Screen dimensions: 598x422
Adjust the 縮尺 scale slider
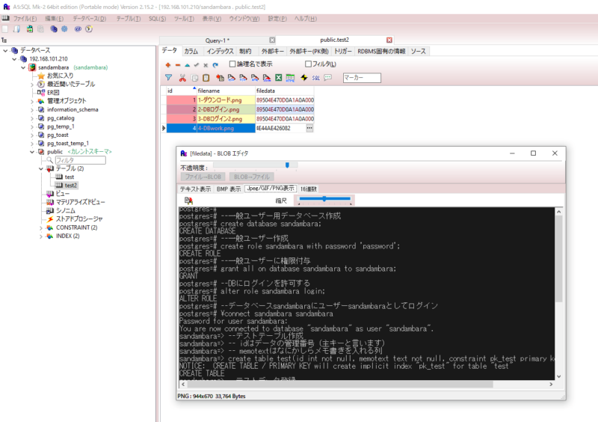(324, 199)
